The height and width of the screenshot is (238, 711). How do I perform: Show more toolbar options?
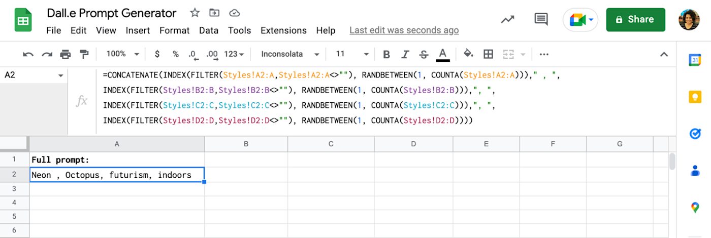coord(544,54)
